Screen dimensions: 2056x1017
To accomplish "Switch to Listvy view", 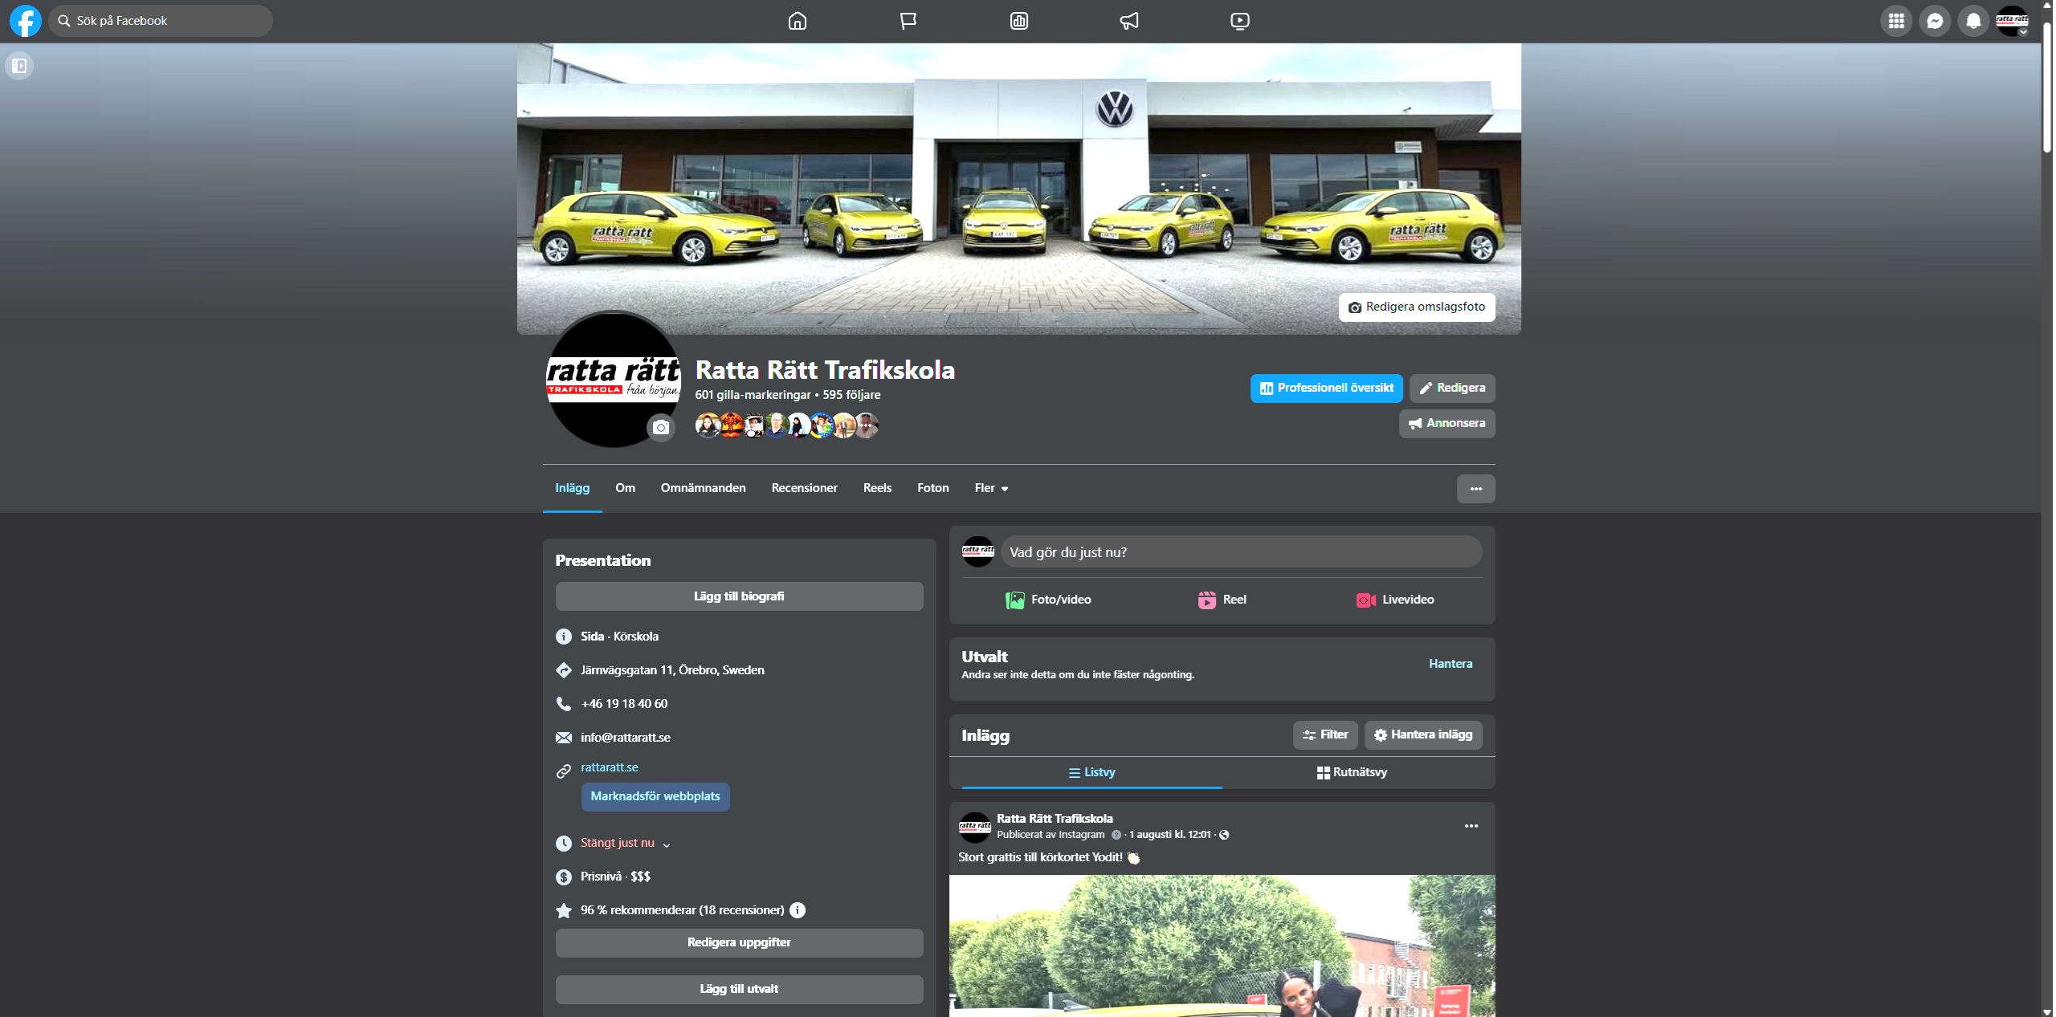I will pyautogui.click(x=1091, y=772).
